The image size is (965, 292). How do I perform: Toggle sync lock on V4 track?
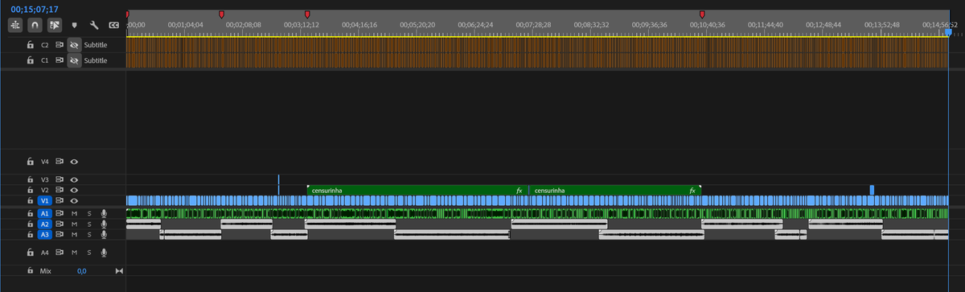click(59, 162)
